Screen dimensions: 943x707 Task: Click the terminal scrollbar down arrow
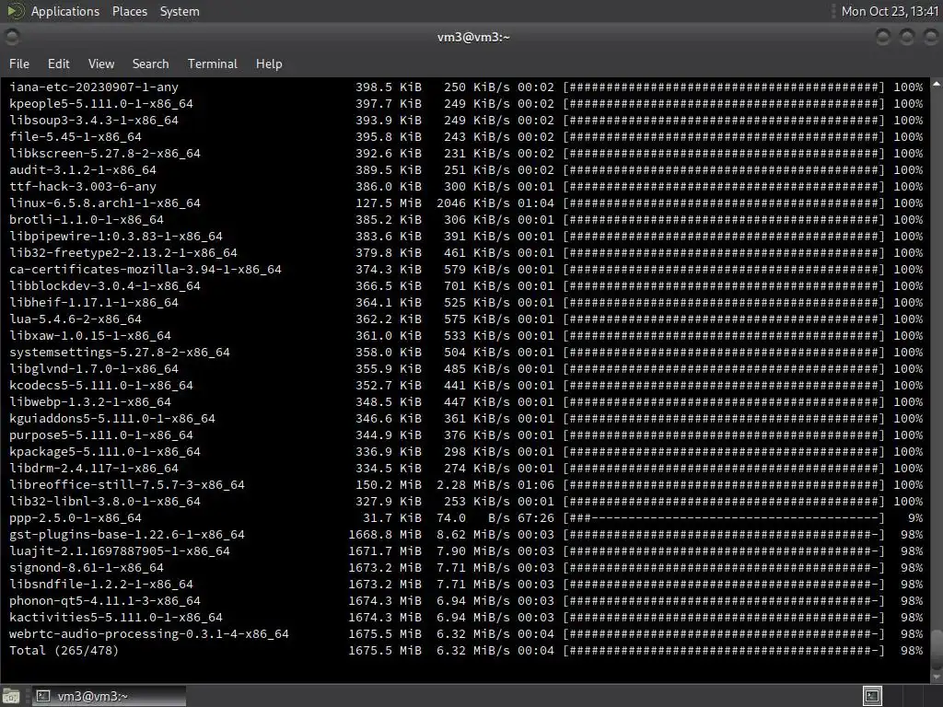point(937,677)
